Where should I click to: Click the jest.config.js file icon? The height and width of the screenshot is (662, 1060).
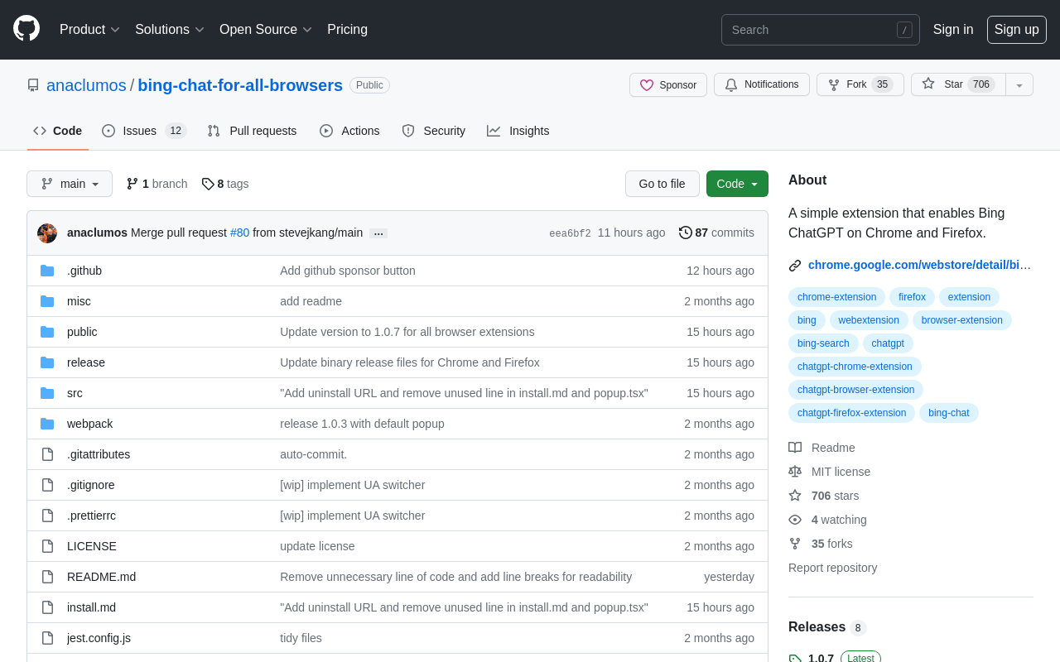tap(47, 638)
